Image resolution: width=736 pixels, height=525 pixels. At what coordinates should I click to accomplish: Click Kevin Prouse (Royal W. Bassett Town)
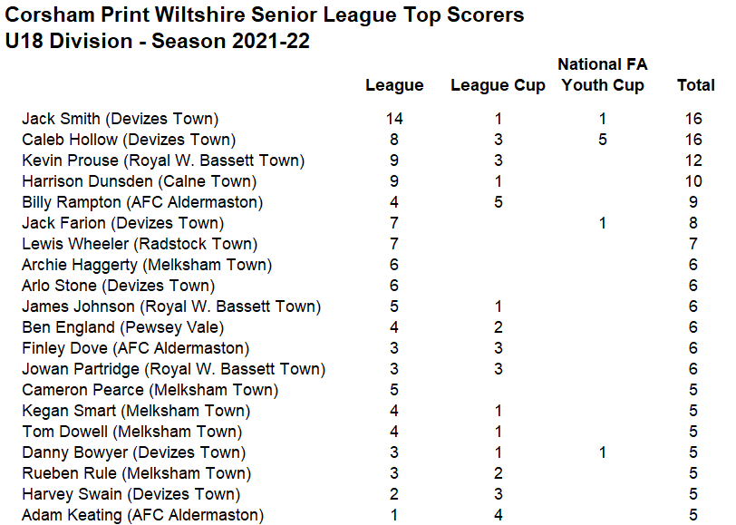[163, 160]
